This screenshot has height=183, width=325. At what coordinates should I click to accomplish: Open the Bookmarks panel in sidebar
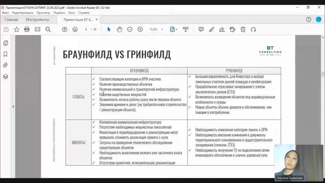[x=6, y=54]
